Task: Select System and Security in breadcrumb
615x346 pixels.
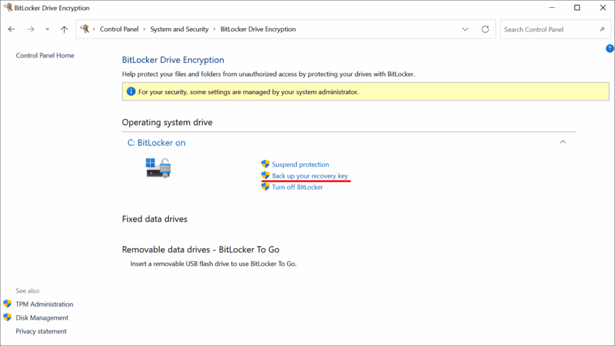Action: click(x=179, y=29)
